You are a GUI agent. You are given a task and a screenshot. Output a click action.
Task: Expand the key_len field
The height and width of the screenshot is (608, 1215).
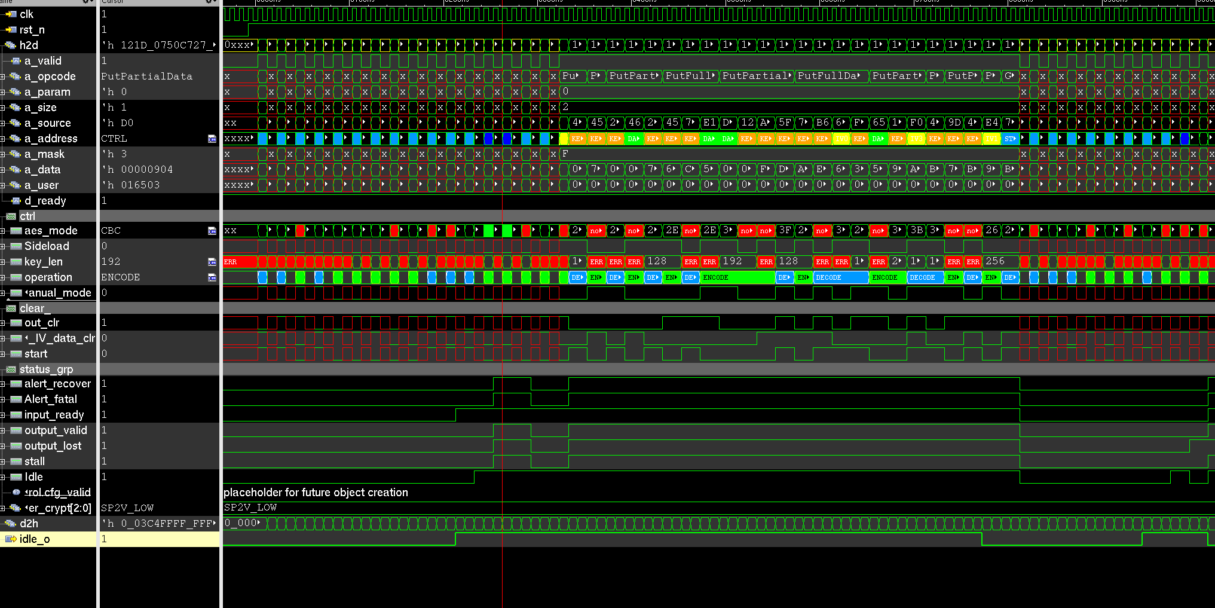click(3, 261)
